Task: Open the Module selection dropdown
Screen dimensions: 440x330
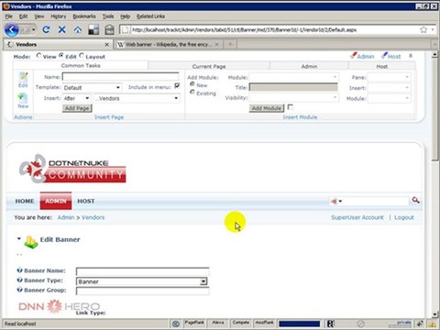Action: [x=293, y=77]
